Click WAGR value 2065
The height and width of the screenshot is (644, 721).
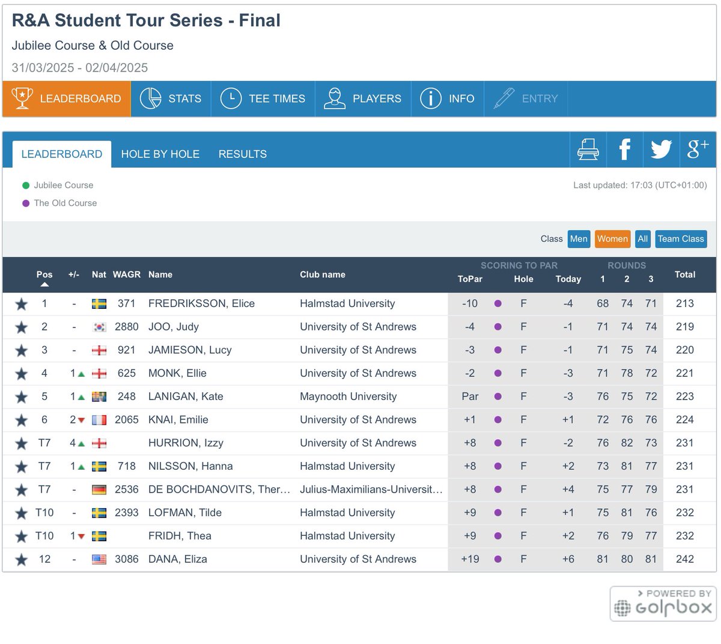[x=127, y=420]
